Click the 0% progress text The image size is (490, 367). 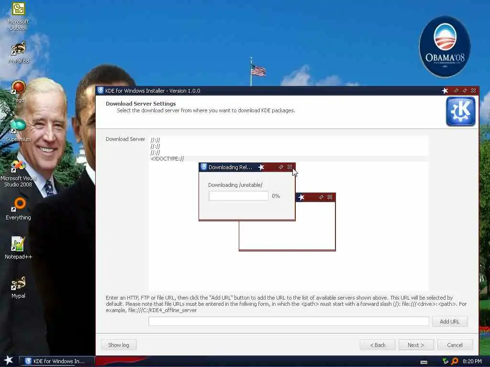tap(276, 196)
